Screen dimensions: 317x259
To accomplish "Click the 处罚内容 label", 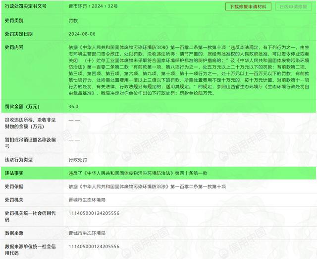I will [x=14, y=47].
